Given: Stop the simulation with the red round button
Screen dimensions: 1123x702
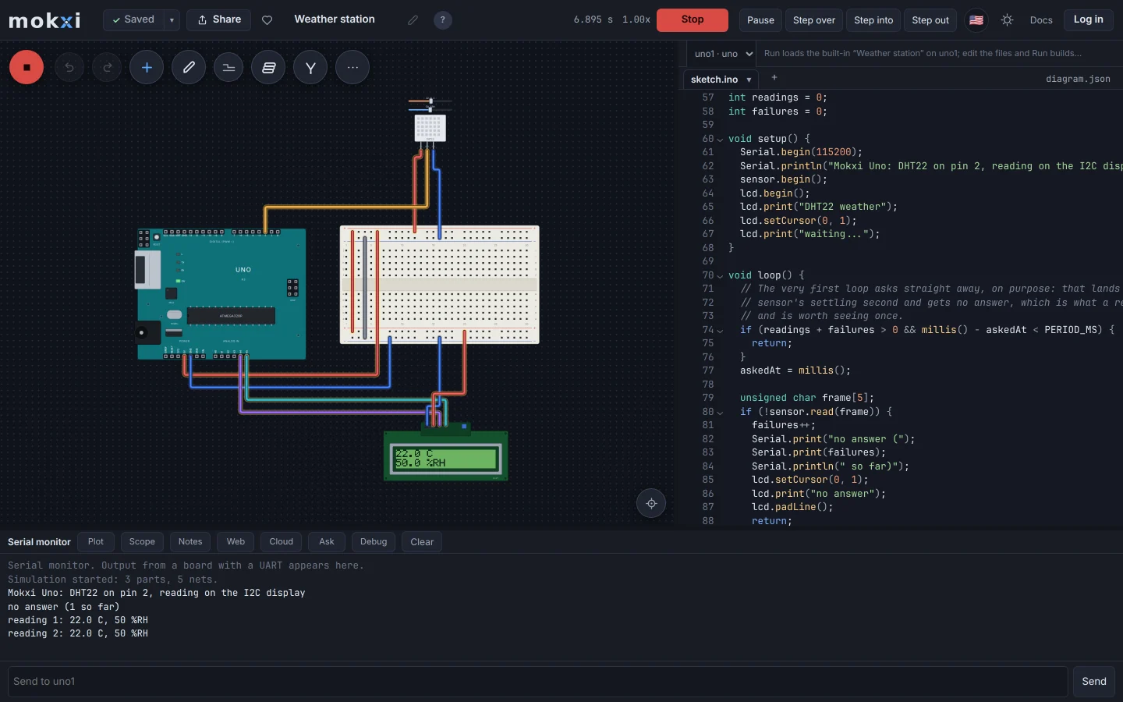Looking at the screenshot, I should point(27,67).
